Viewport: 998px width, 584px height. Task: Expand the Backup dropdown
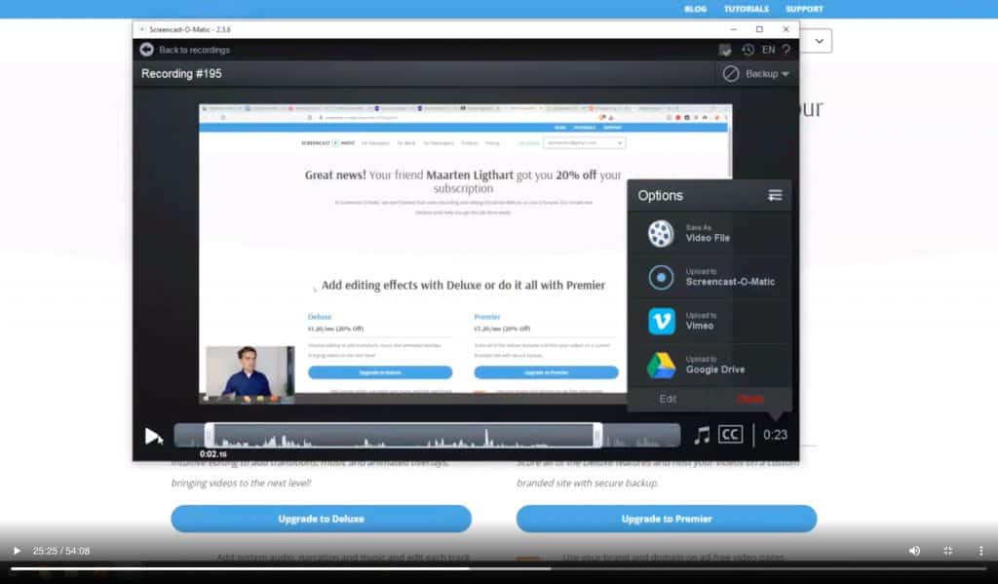point(767,74)
